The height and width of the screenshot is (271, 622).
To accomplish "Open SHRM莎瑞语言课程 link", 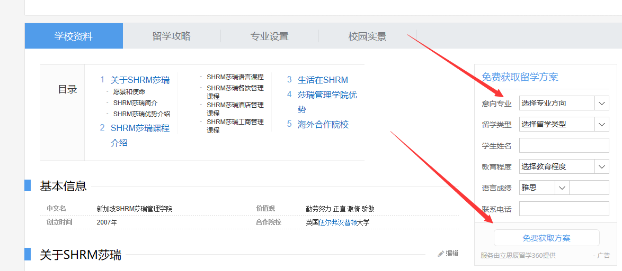I will coord(235,77).
